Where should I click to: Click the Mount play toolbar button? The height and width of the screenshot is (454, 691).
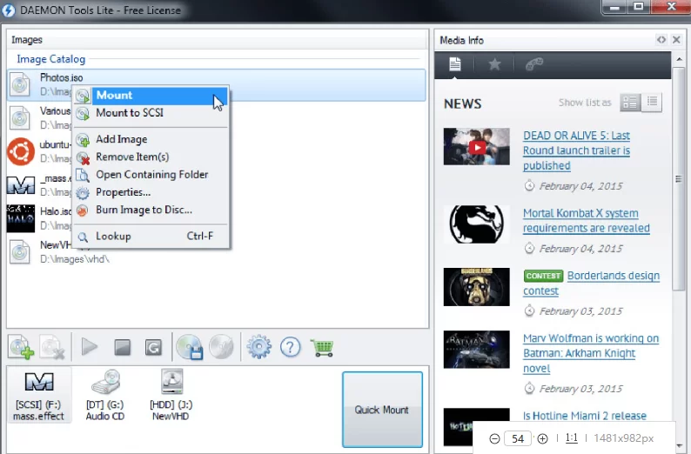[x=90, y=347]
